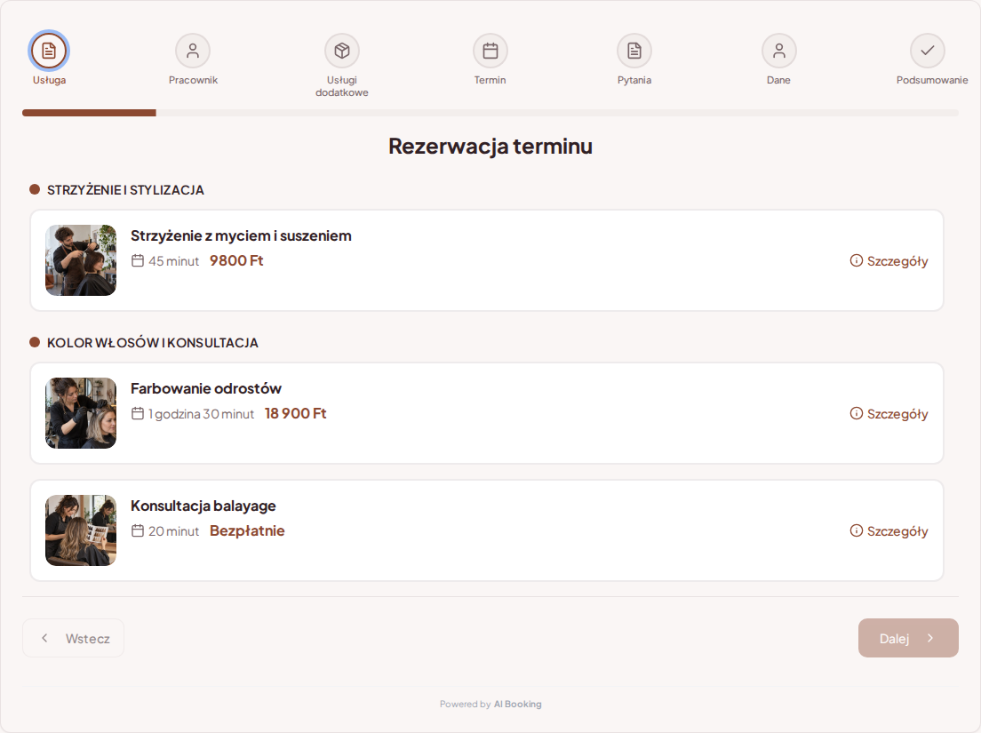Switch to the Podsumowanie step label
The image size is (981, 733).
pyautogui.click(x=932, y=80)
